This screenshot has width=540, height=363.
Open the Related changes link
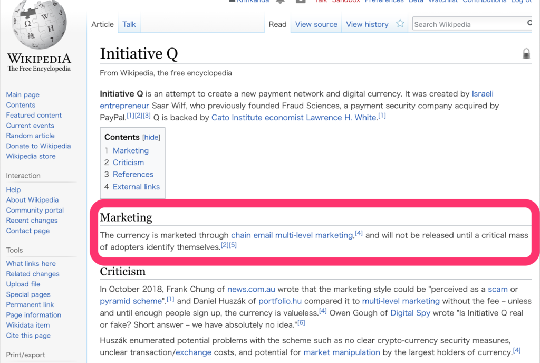pyautogui.click(x=33, y=274)
